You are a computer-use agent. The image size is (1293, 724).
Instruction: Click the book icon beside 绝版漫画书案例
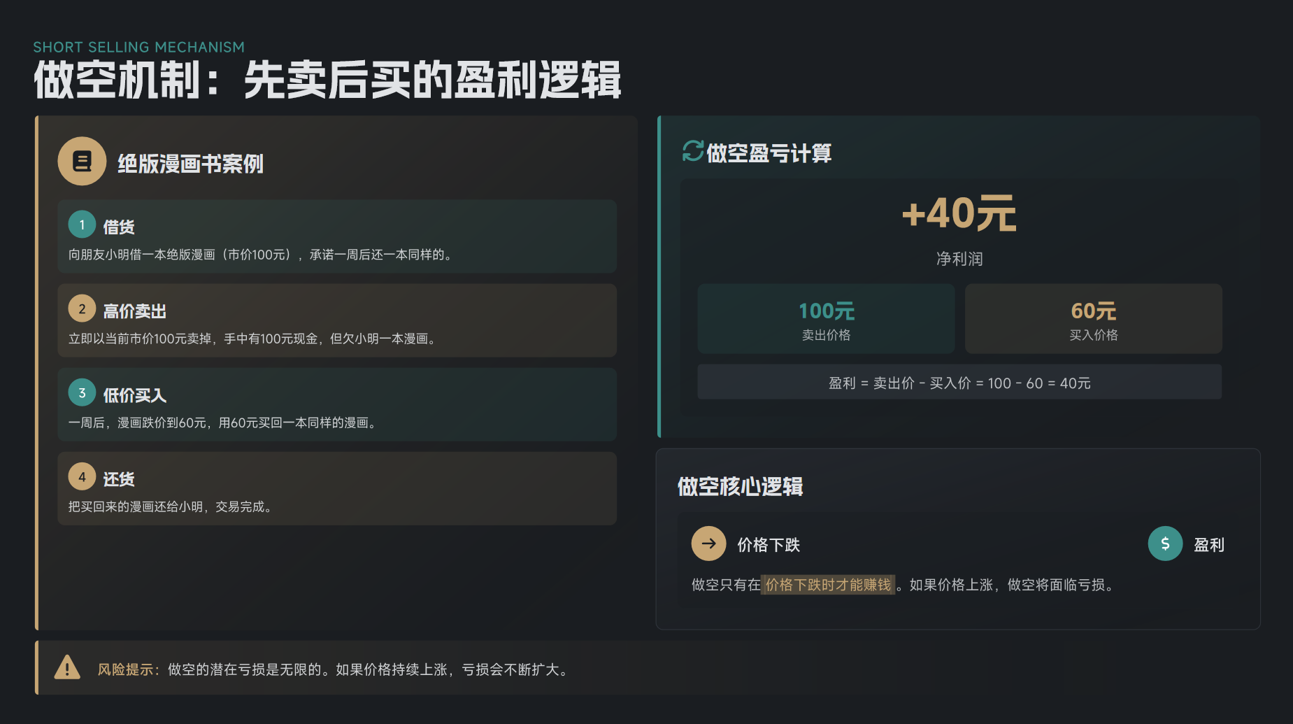click(x=82, y=162)
